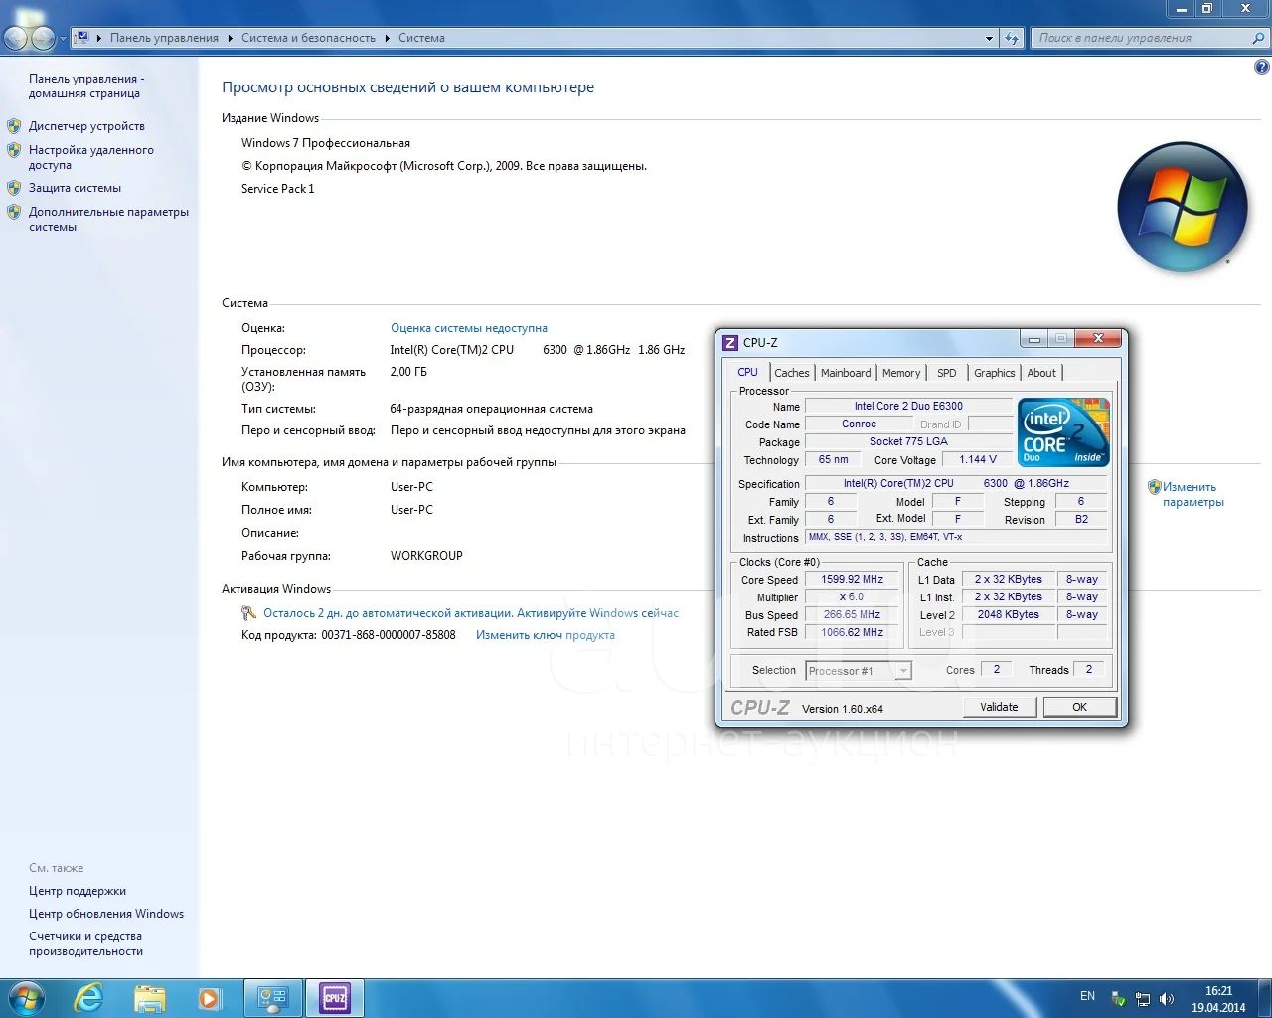Click the Validate button in CPU-Z

click(x=999, y=707)
